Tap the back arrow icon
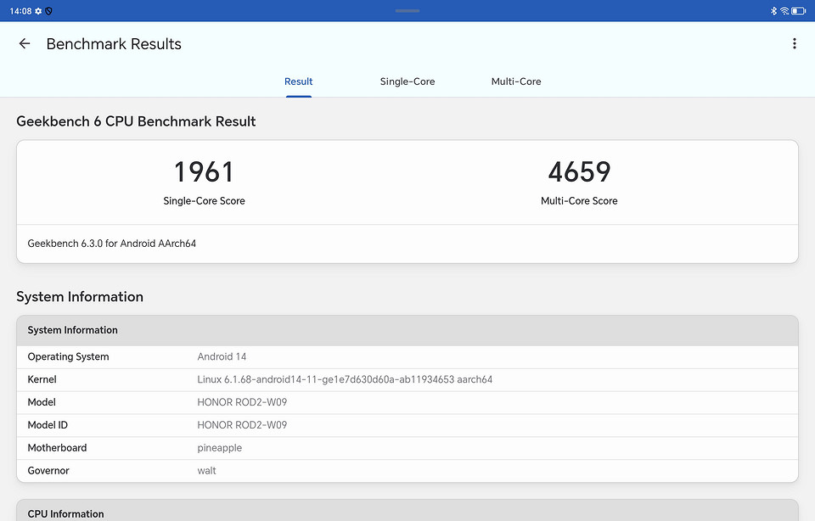 tap(25, 44)
